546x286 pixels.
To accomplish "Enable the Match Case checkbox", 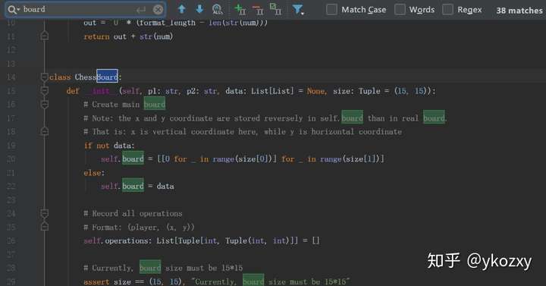I will pos(331,9).
